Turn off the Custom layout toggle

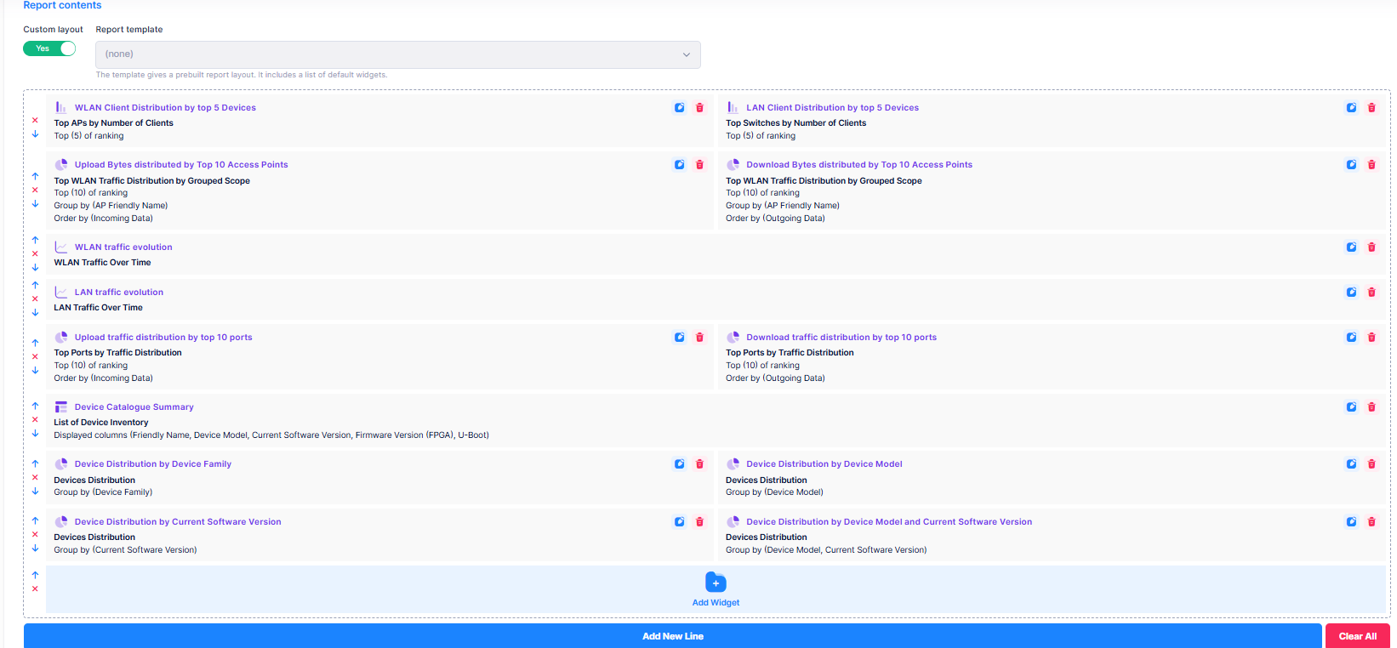click(x=49, y=48)
